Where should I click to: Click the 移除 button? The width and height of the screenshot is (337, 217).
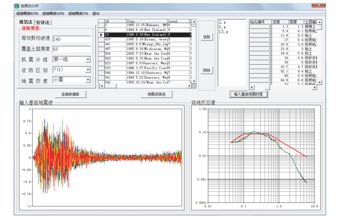pyautogui.click(x=207, y=70)
